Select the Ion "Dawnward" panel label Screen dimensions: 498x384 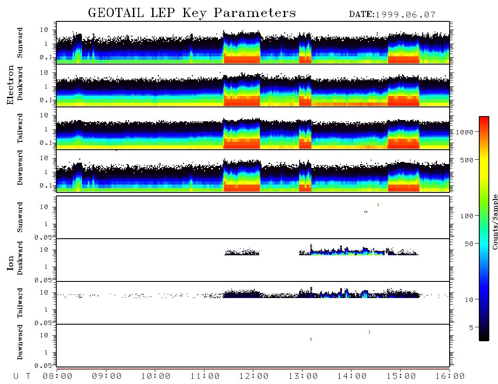pos(20,342)
